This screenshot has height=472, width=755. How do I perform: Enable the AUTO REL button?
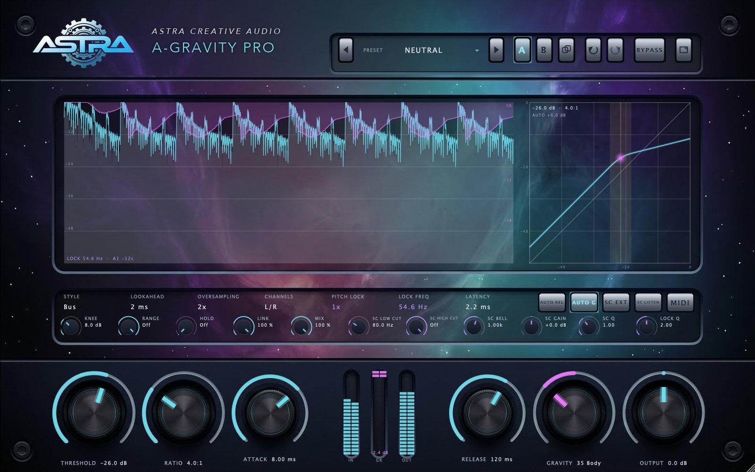click(x=552, y=303)
